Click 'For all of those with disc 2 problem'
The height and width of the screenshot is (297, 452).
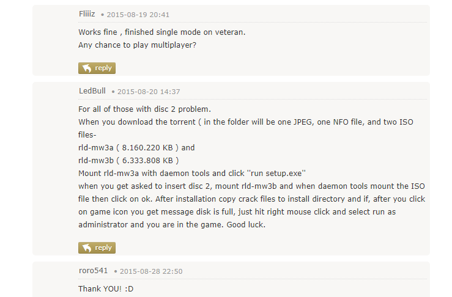[x=144, y=109]
